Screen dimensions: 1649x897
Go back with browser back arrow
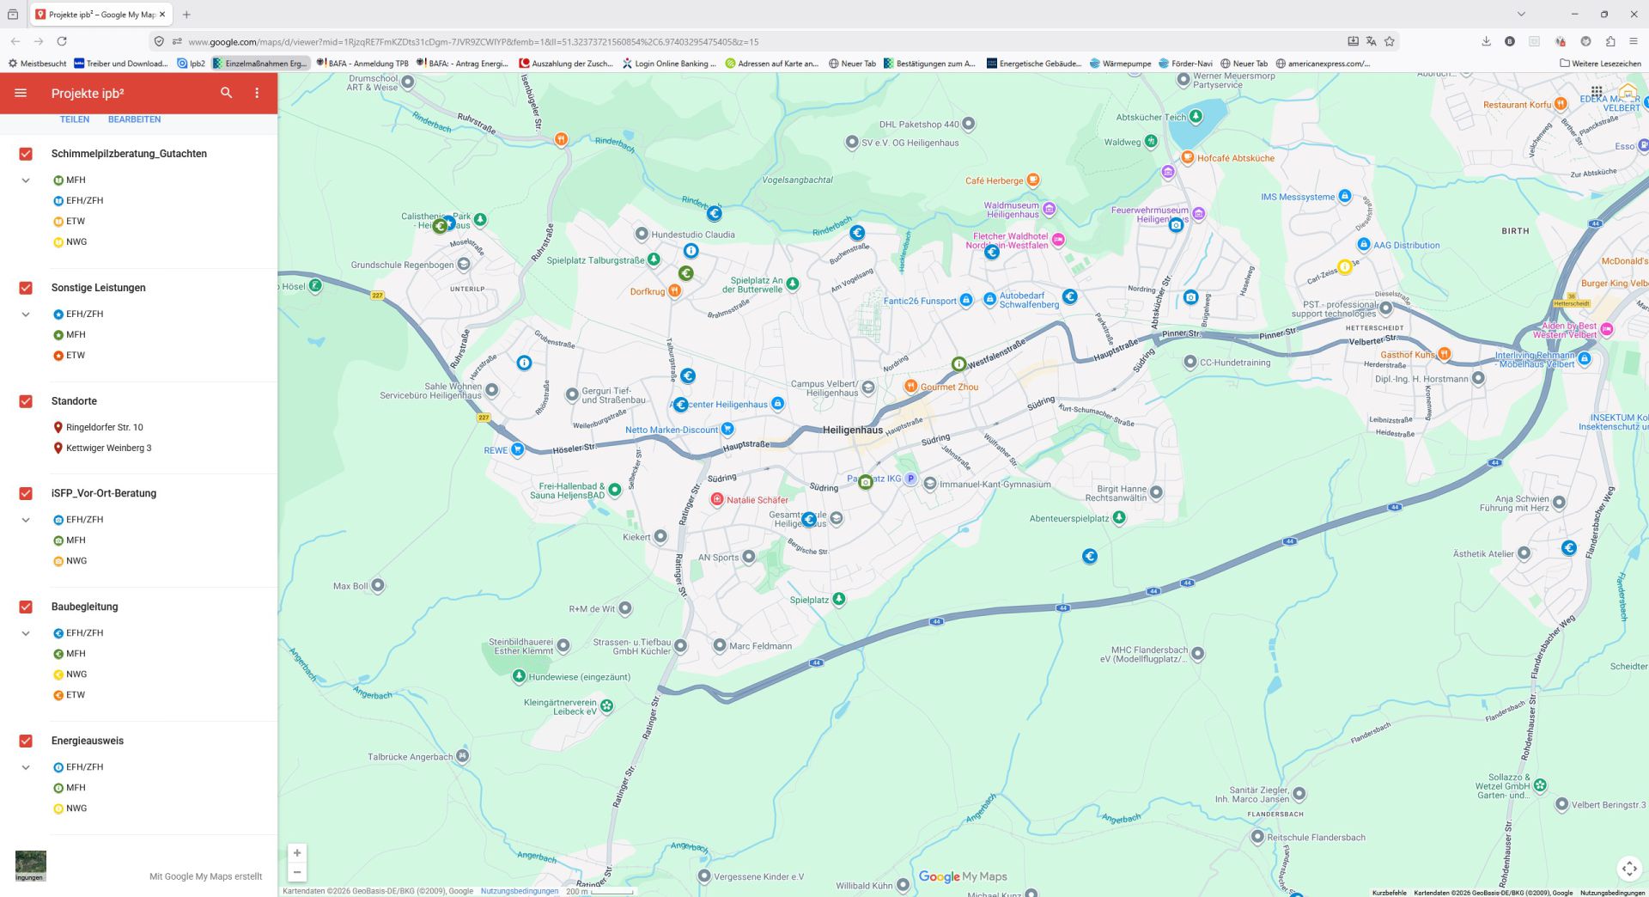[x=15, y=41]
